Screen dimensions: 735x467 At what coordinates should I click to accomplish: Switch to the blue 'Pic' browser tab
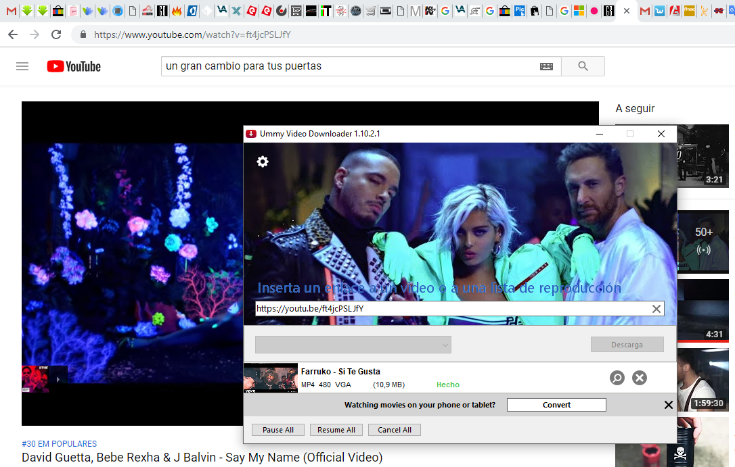[519, 11]
